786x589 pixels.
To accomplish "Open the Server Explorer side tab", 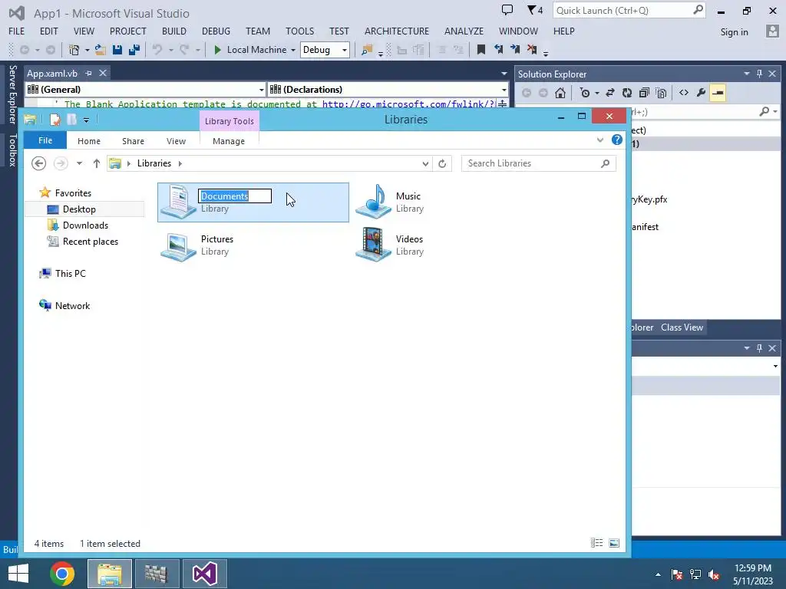I will coord(12,94).
